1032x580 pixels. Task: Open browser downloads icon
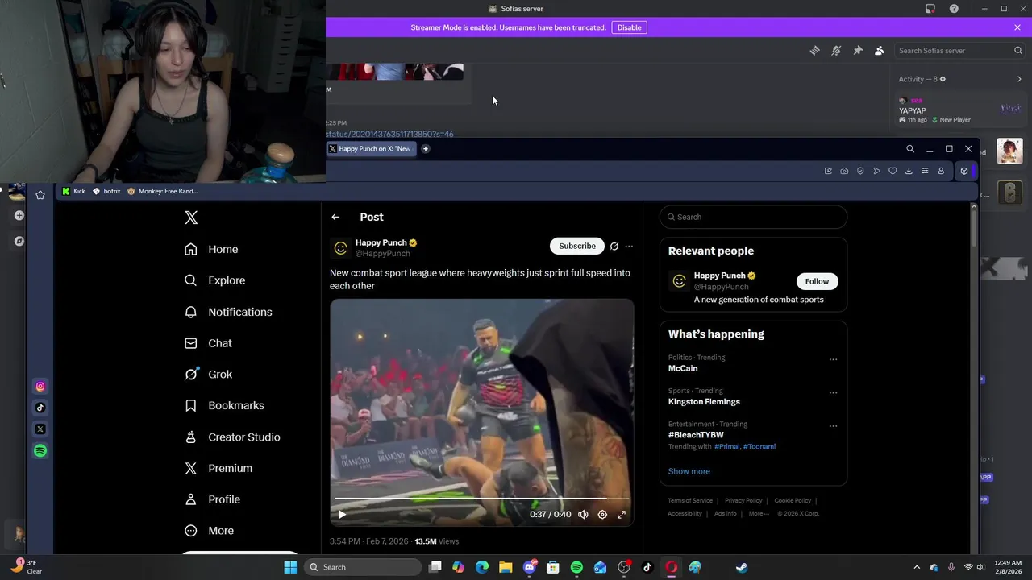coord(909,171)
